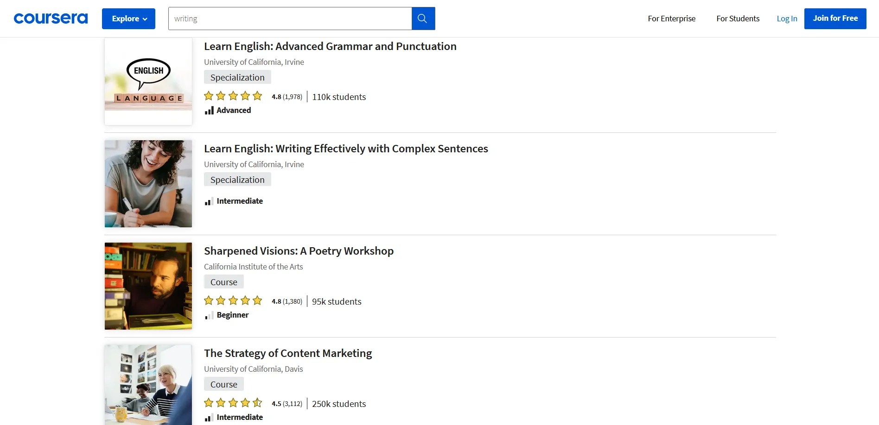
Task: Open The Strategy of Content Marketing
Action: pos(288,353)
